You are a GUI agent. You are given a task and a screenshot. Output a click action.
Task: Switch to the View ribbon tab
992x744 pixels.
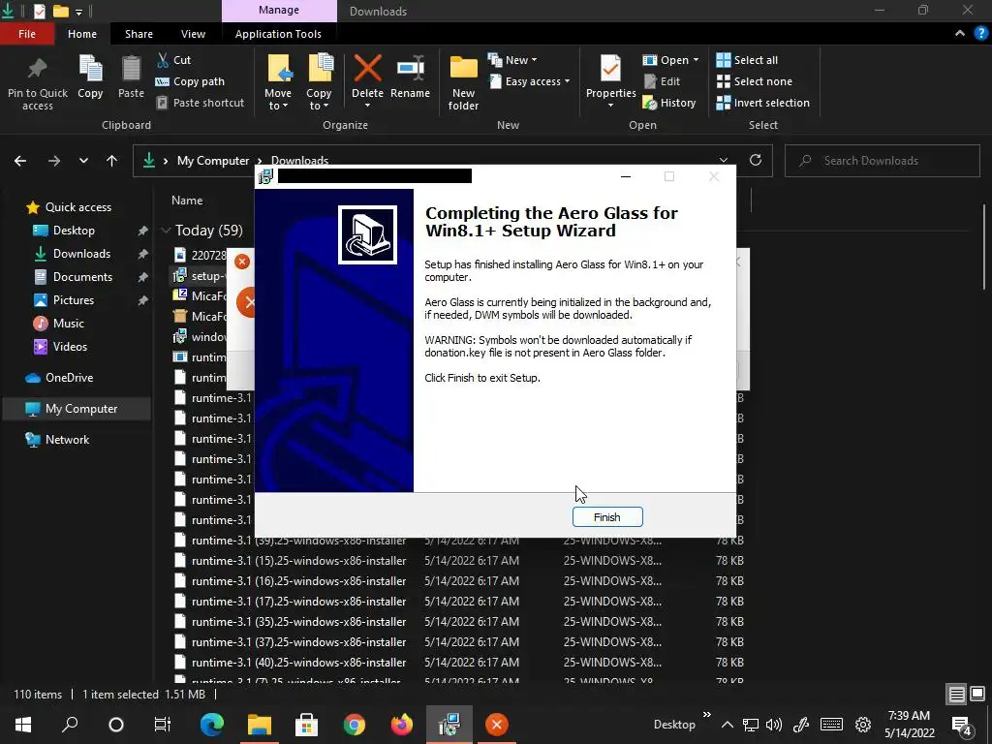193,34
